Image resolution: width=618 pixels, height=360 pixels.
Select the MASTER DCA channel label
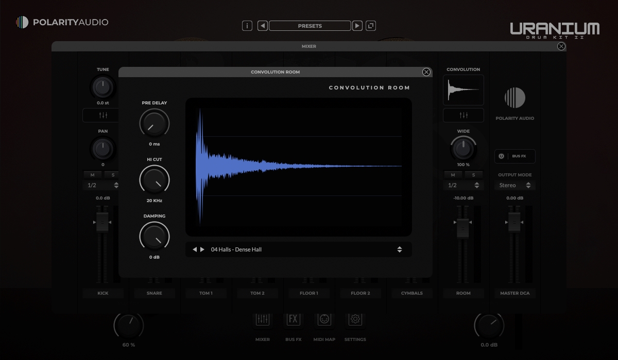[x=515, y=293]
